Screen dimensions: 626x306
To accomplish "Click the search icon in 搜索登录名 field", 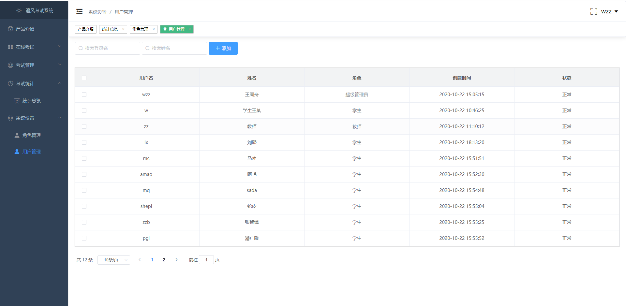I will tap(81, 48).
